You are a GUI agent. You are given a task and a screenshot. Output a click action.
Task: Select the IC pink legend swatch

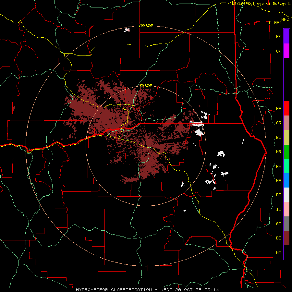pyautogui.click(x=286, y=209)
